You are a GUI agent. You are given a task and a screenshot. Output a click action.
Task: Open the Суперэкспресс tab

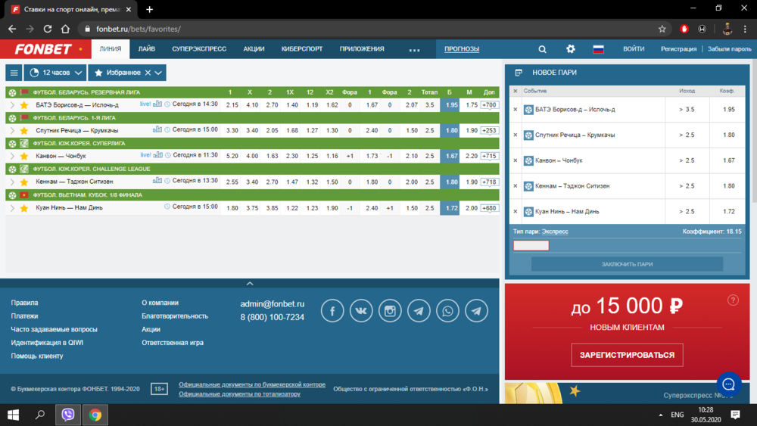pos(199,48)
